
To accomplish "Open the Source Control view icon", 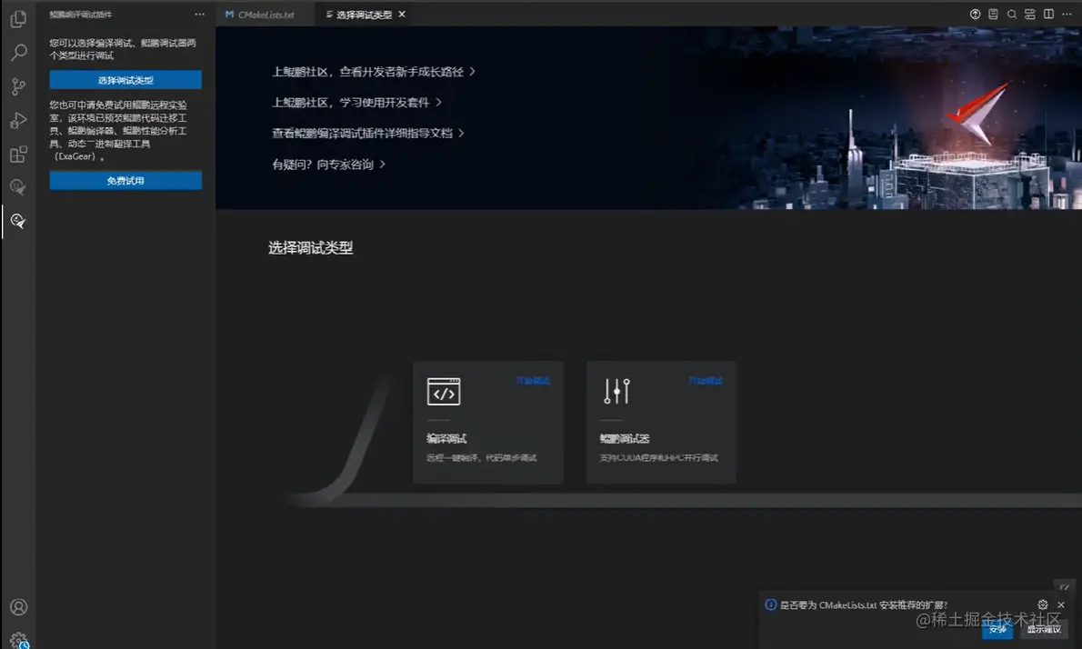I will tap(18, 86).
